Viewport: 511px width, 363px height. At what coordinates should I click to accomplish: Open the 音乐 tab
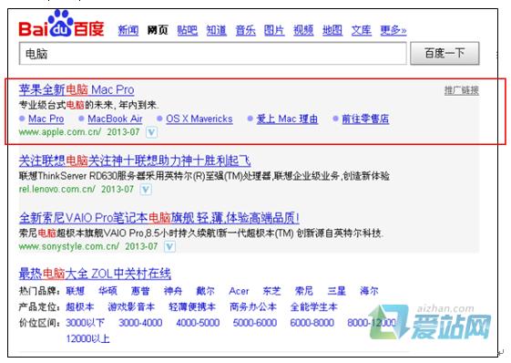pyautogui.click(x=245, y=30)
